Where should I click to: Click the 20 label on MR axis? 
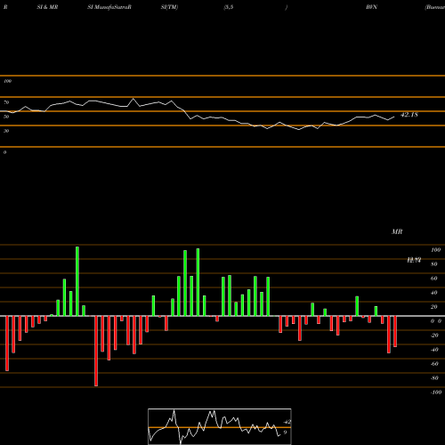tap(433, 307)
